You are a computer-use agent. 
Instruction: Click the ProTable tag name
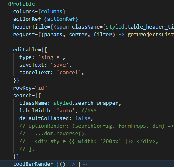(x=23, y=4)
